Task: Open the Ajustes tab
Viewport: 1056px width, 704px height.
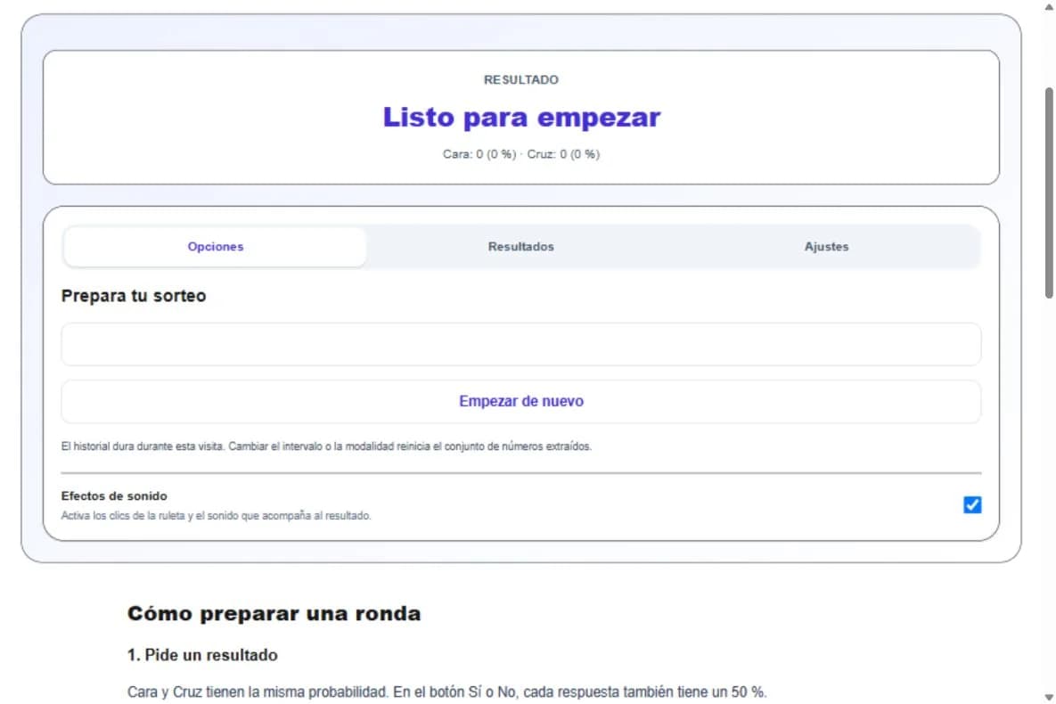Action: point(826,247)
